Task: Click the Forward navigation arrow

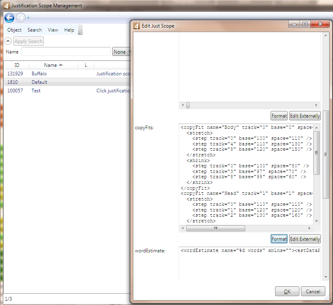Action: [21, 18]
